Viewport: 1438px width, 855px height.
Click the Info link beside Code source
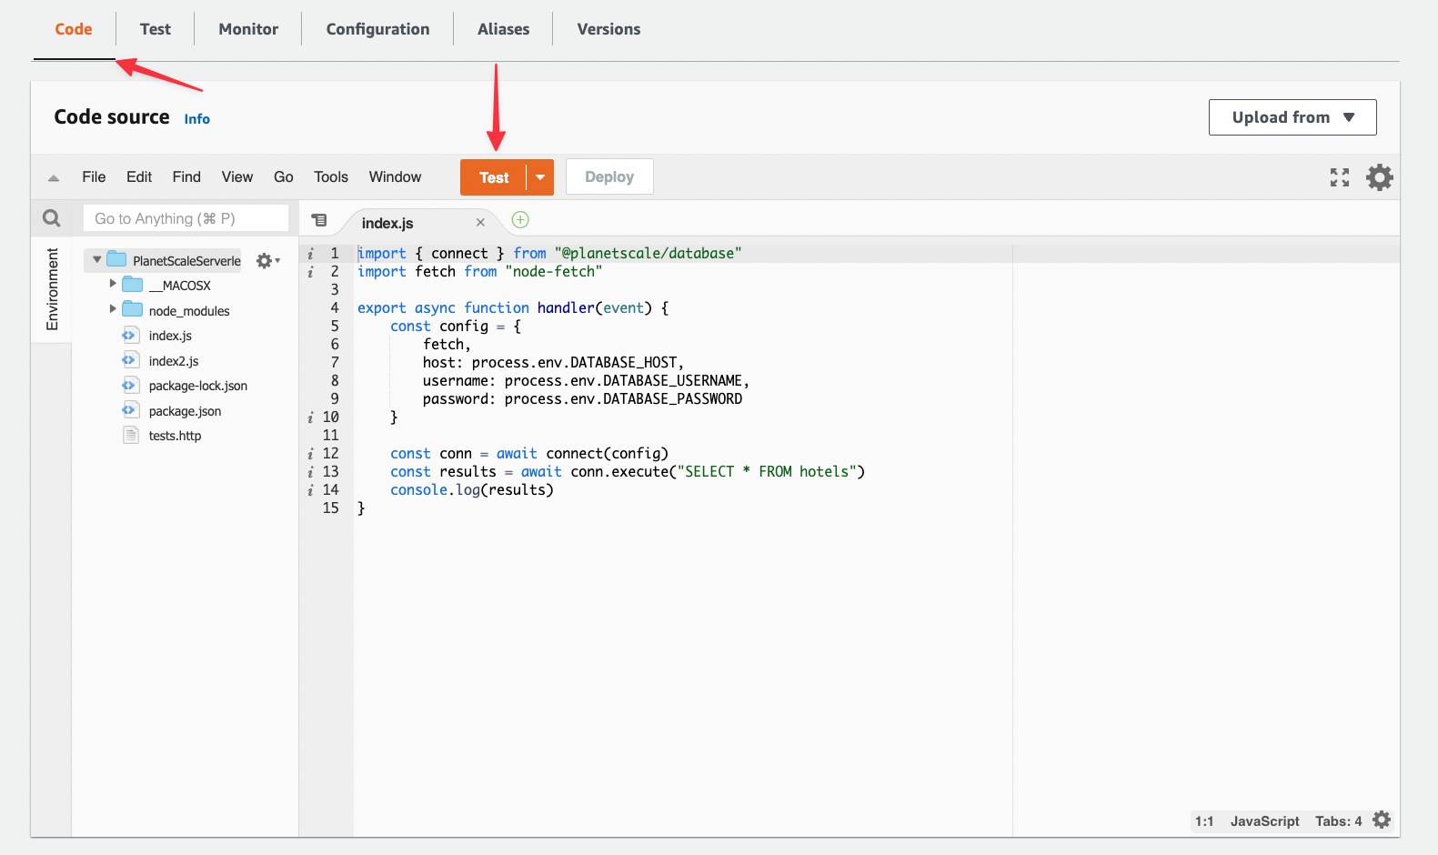coord(196,119)
